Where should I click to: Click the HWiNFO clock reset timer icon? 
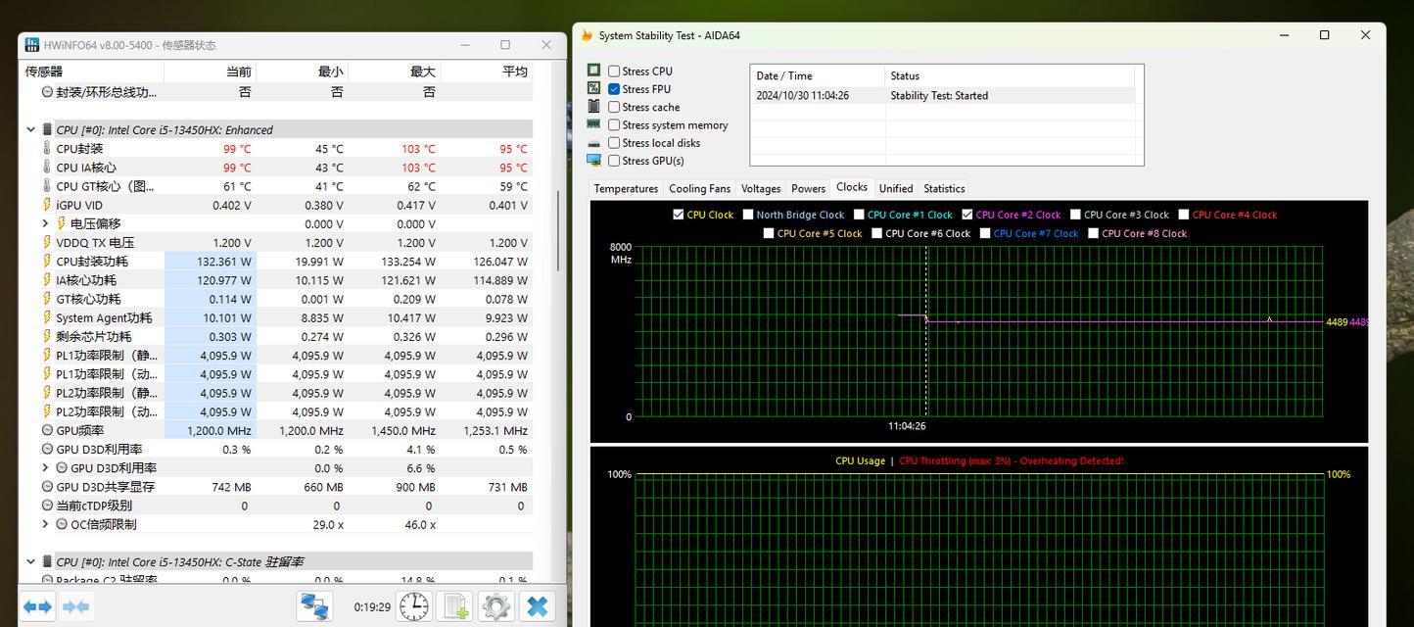point(414,606)
